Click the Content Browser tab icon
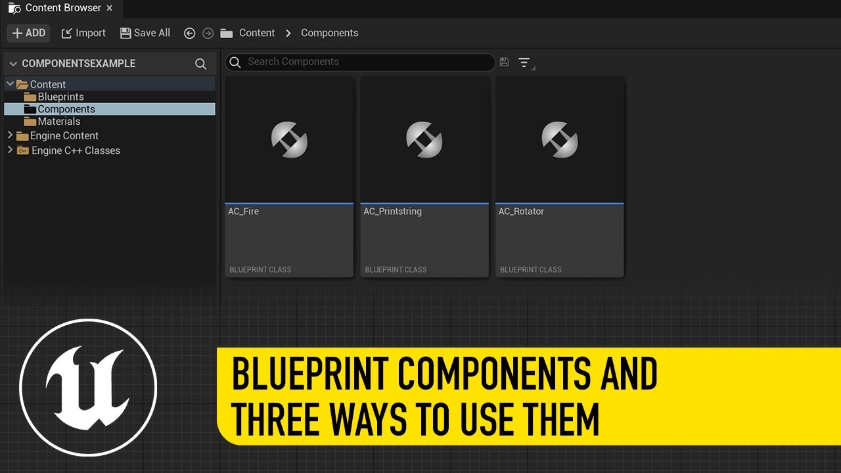The height and width of the screenshot is (473, 841). [x=14, y=9]
